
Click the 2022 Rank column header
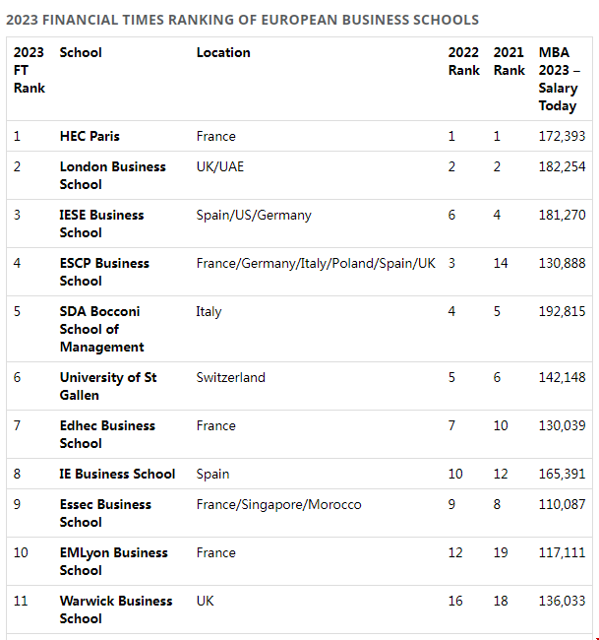[x=463, y=61]
